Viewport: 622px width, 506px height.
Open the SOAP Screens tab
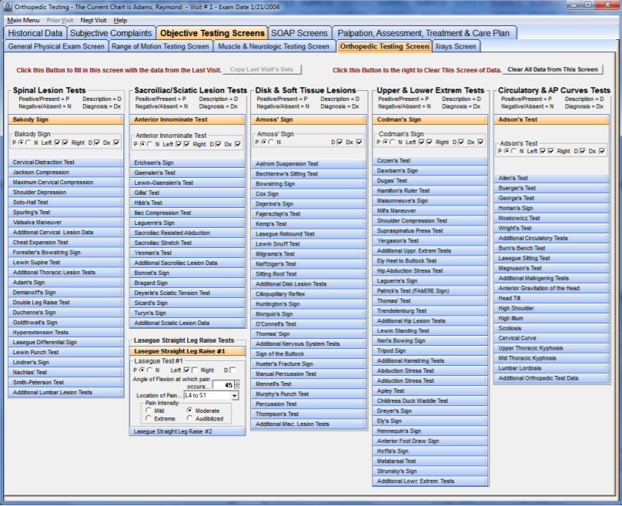point(299,33)
